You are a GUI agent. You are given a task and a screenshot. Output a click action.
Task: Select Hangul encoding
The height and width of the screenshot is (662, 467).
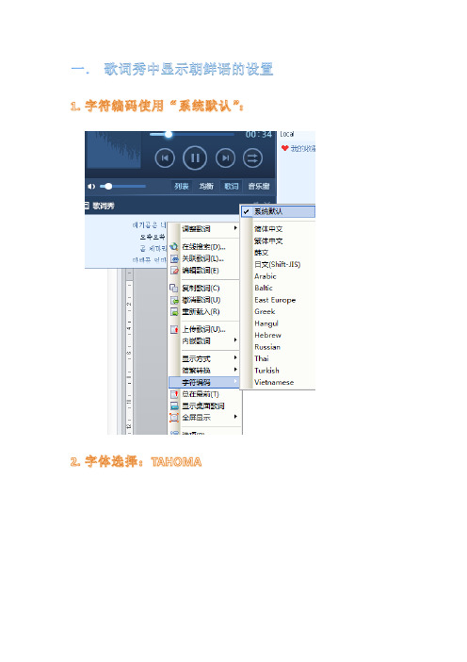(278, 323)
